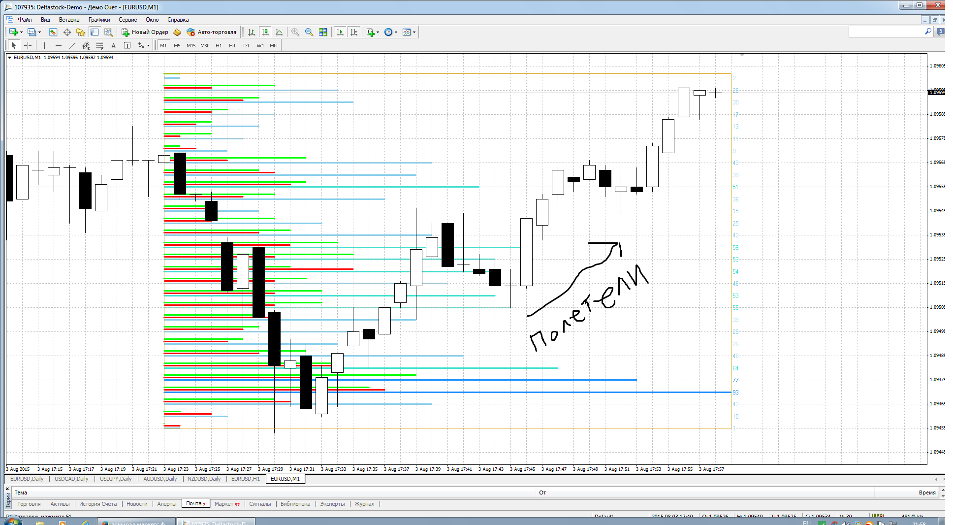Select the Text Label tool
Screen dimensions: 953x525
127,45
